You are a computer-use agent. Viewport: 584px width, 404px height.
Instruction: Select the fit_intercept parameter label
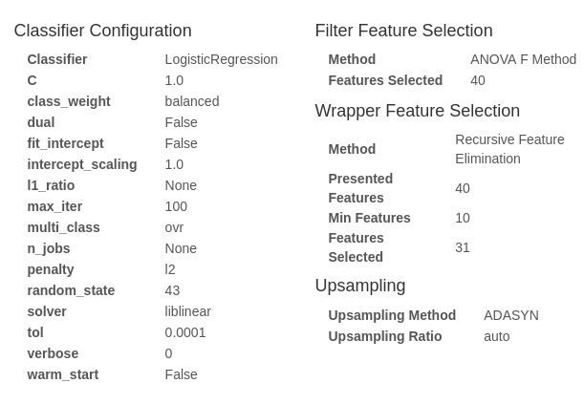65,143
